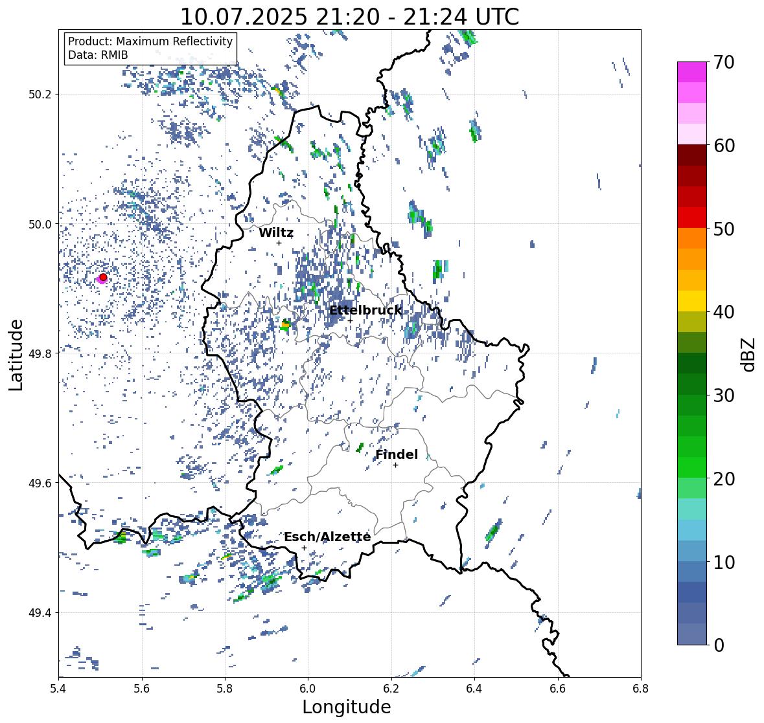Pick the dark maroon segment below 60
764x723 pixels.
[692, 155]
